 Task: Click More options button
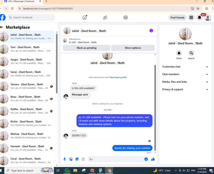click(x=133, y=48)
